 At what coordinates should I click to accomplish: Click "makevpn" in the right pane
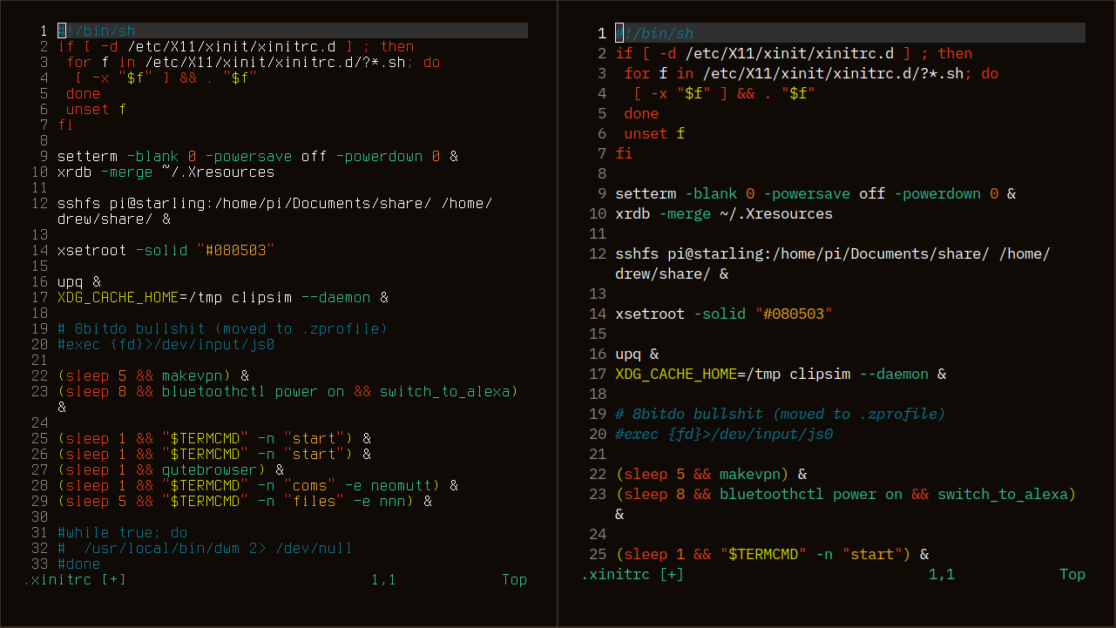750,475
